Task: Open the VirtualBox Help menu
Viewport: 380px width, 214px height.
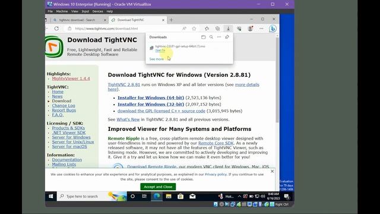Action: coord(109,11)
